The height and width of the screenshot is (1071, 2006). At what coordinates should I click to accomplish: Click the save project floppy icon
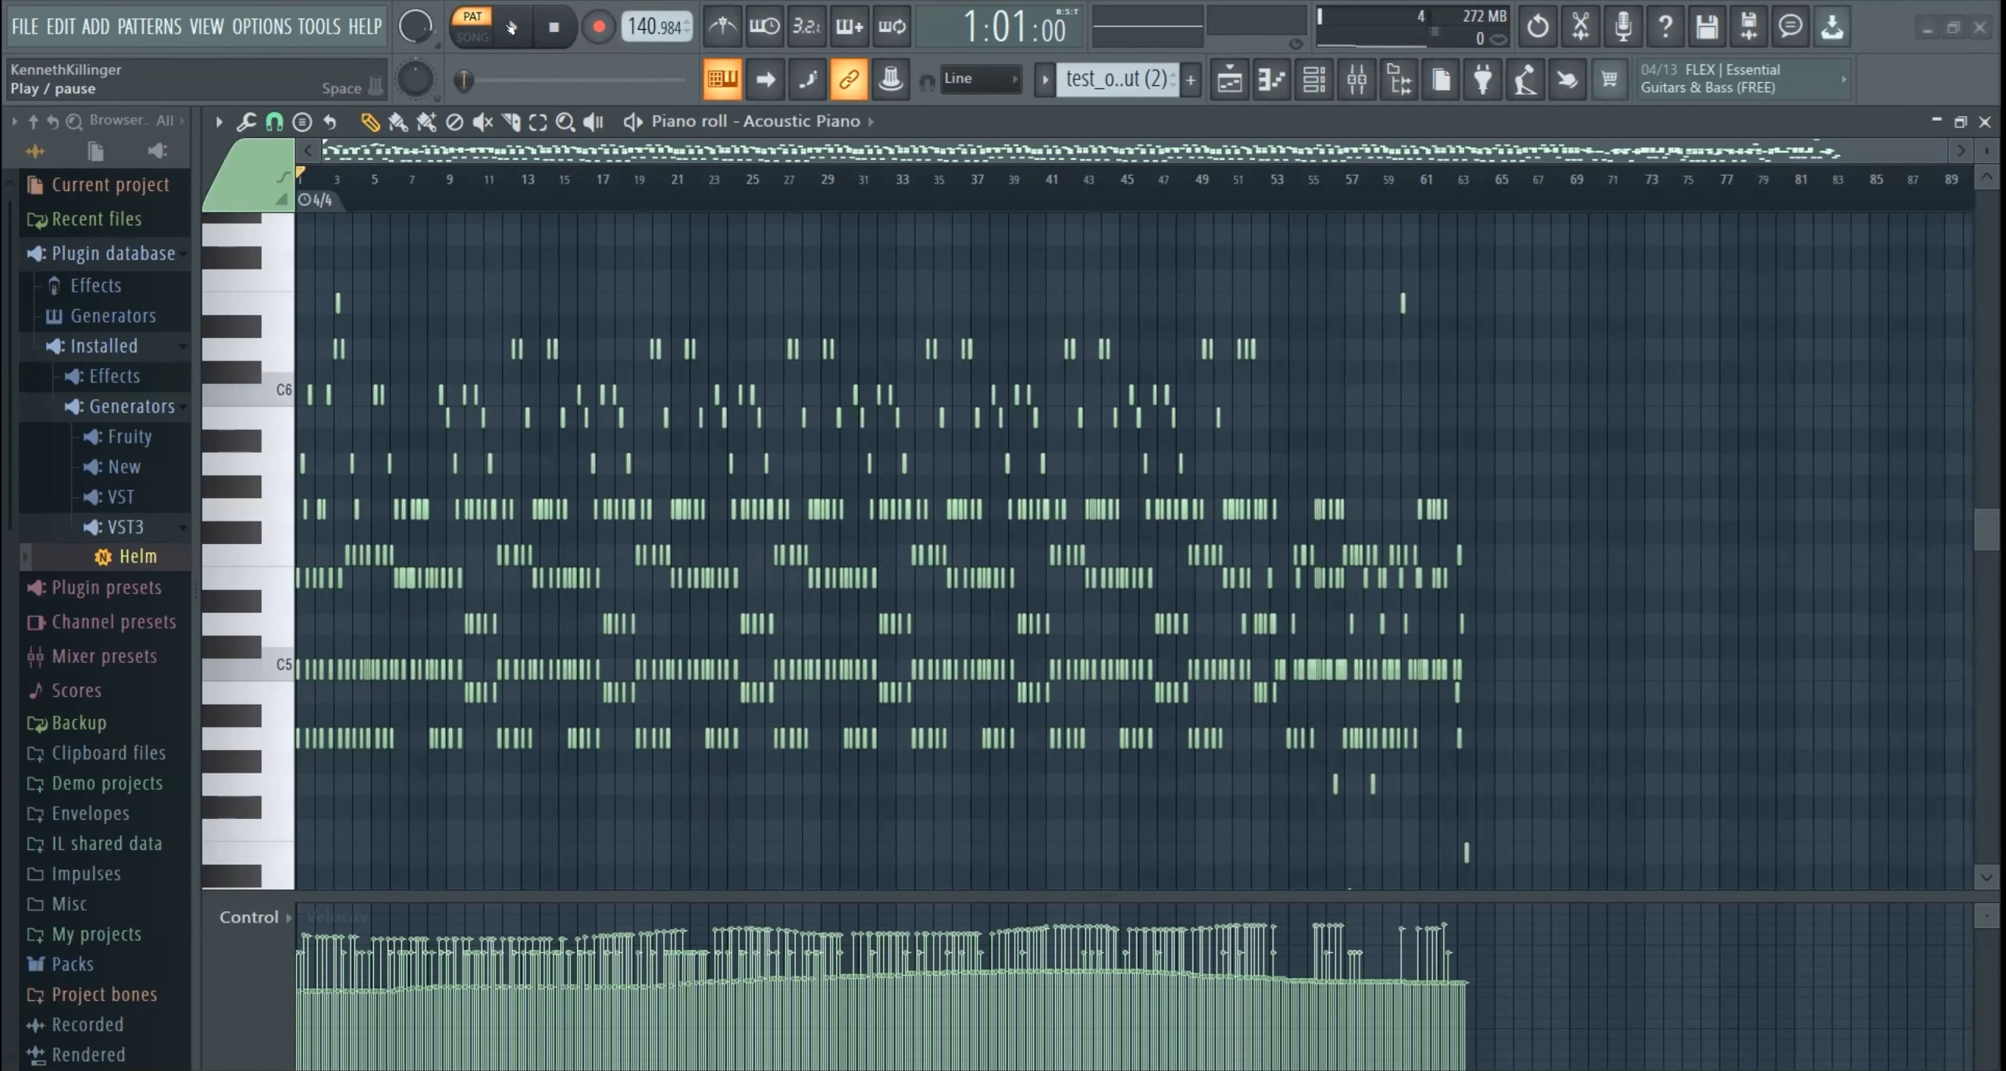click(x=1706, y=27)
